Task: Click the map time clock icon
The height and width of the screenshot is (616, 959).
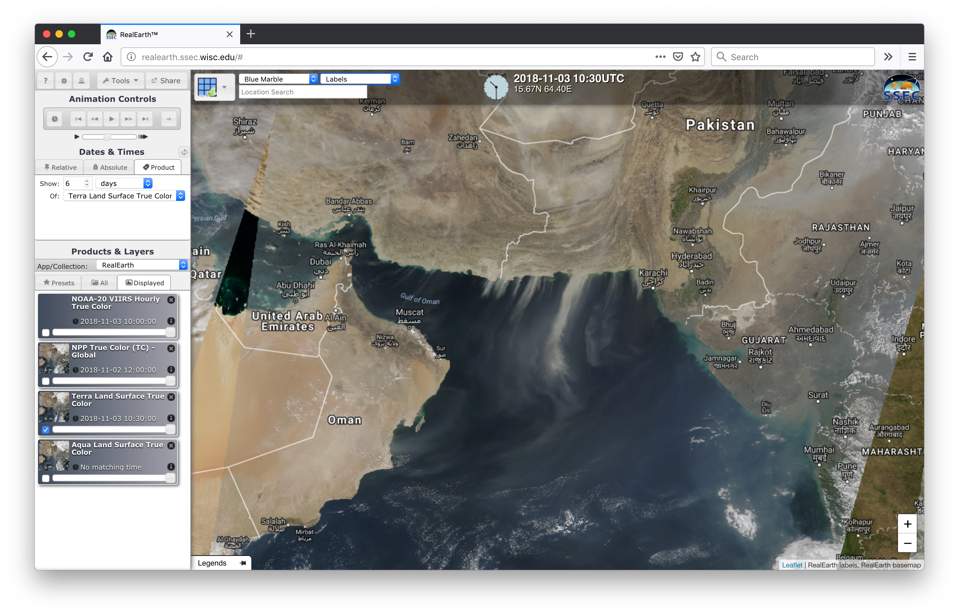Action: click(496, 87)
